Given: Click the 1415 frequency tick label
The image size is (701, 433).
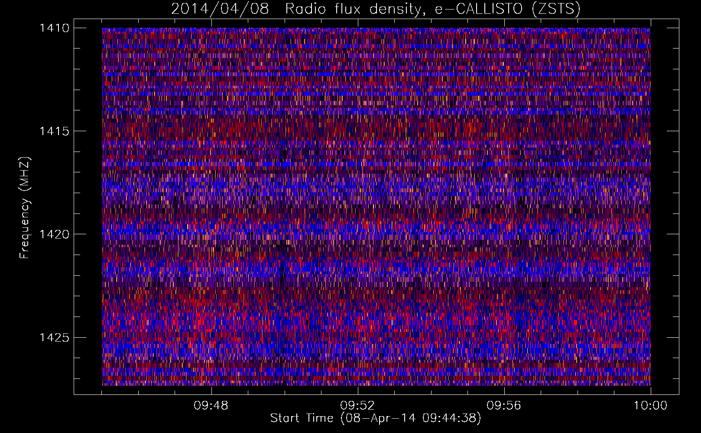Looking at the screenshot, I should (x=54, y=131).
